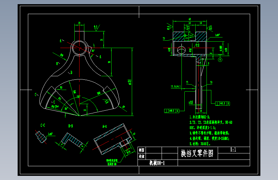278x180 pixels.
Task: Select the 166° angle dimension
Action: pyautogui.click(x=78, y=97)
